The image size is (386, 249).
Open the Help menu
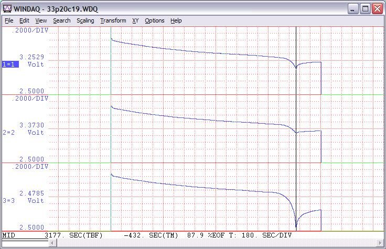[x=176, y=20]
